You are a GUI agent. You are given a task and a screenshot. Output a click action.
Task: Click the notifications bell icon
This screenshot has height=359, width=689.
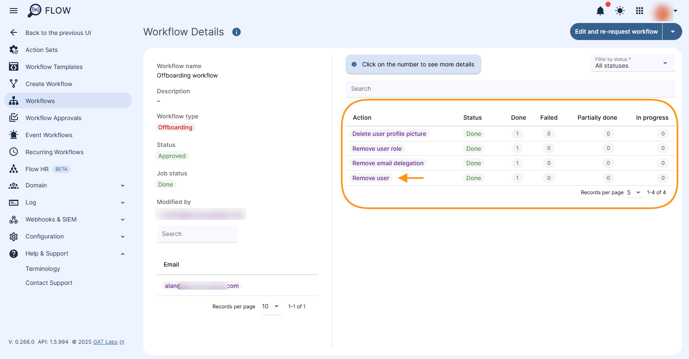600,11
